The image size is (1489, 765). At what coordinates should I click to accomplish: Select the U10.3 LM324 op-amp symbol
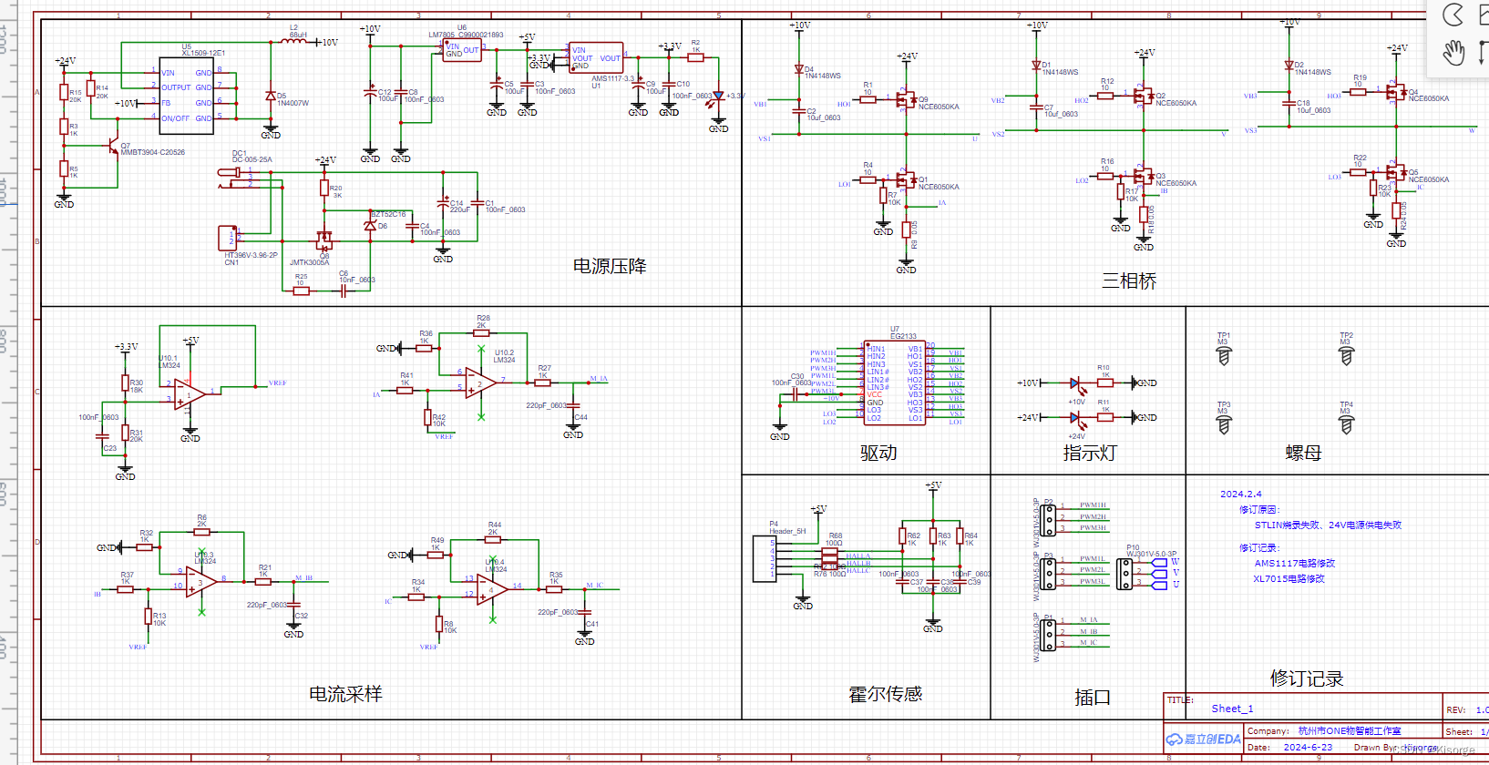tap(202, 580)
